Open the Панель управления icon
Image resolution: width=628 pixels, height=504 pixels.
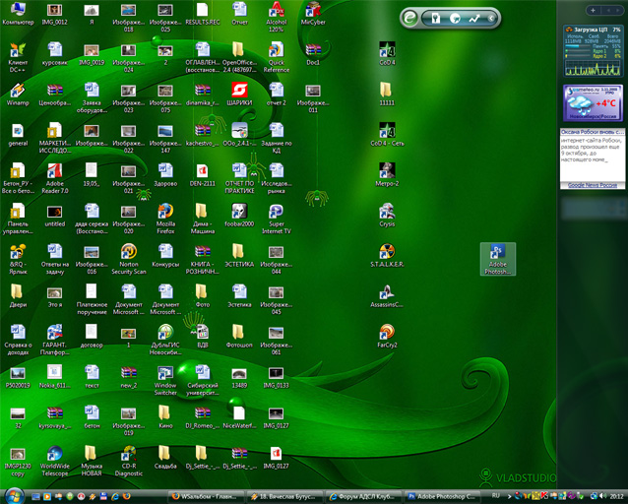point(18,220)
